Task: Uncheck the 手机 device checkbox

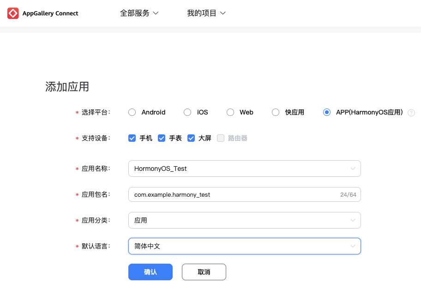Action: (x=132, y=138)
